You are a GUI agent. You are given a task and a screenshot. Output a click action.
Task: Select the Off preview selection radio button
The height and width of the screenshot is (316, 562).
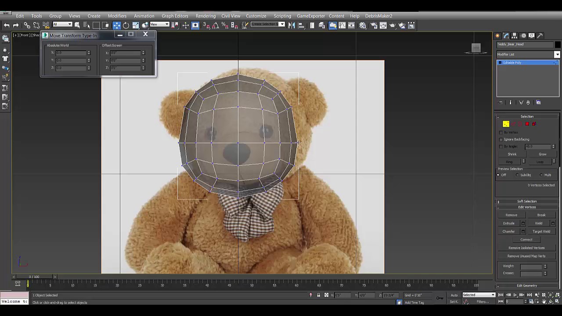tap(498, 175)
